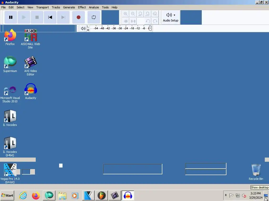The width and height of the screenshot is (269, 201).
Task: Select Microsoft Visual Studio 2010 shortcut
Action: [x=10, y=94]
